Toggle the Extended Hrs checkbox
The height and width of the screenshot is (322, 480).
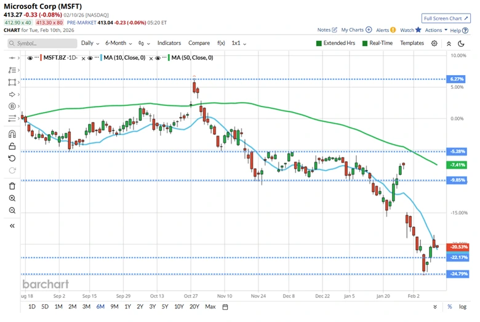click(319, 43)
